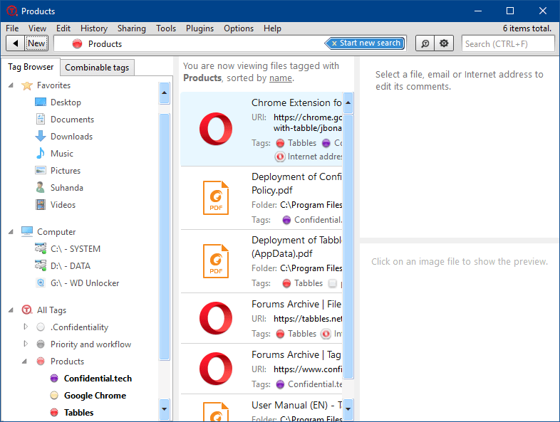Expand the Priority and workflow tag node

click(x=26, y=344)
